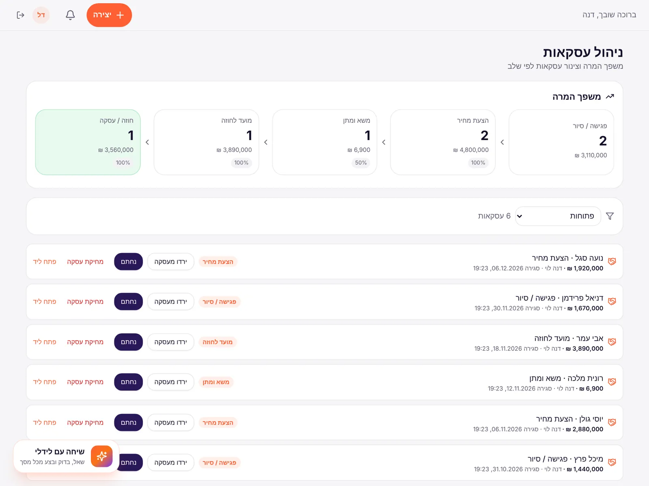649x486 pixels.
Task: Mark אבי עמר deal as נחתם
Action: 129,342
